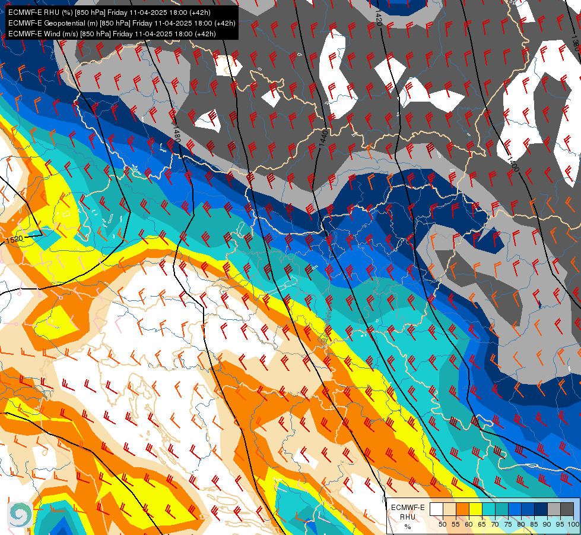Click the swirl logo icon at bottom-left
This screenshot has height=535, width=581.
(x=20, y=515)
